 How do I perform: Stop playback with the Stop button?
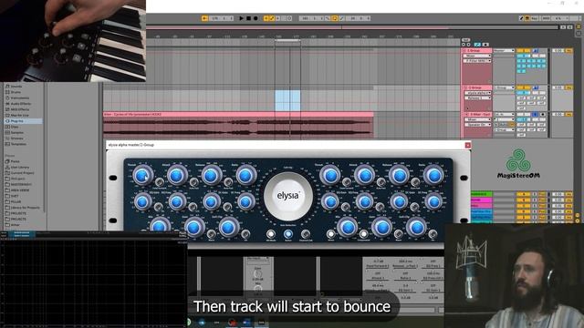248,18
